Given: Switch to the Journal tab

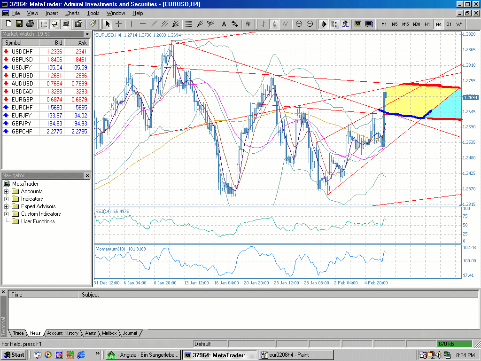Looking at the screenshot, I should (x=130, y=333).
